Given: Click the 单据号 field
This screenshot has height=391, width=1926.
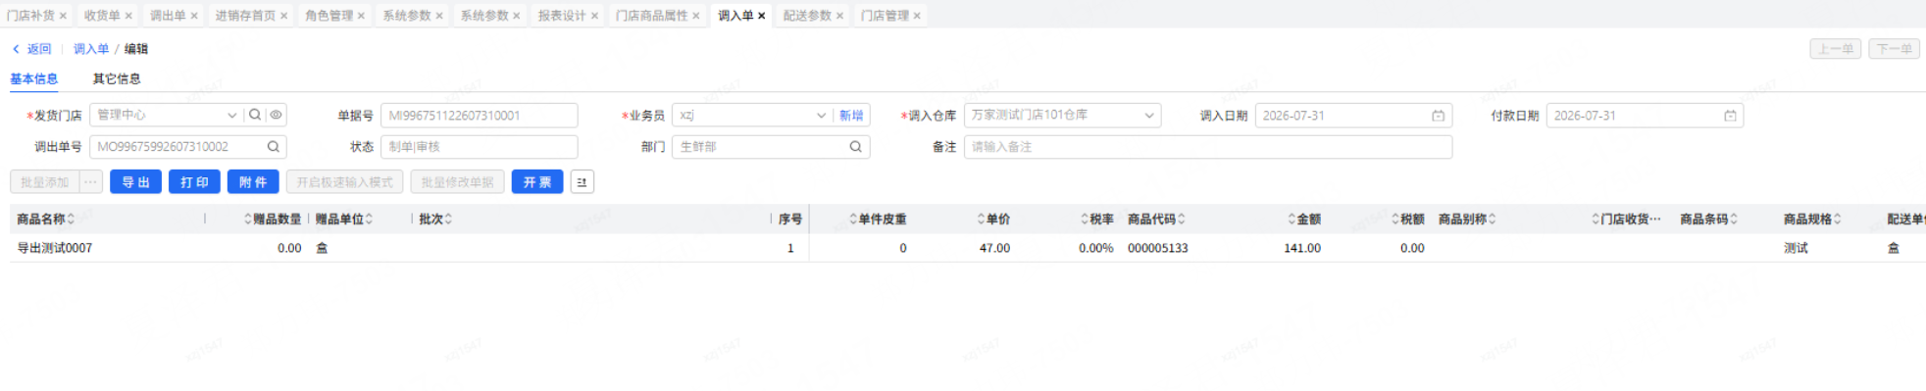Looking at the screenshot, I should (479, 116).
